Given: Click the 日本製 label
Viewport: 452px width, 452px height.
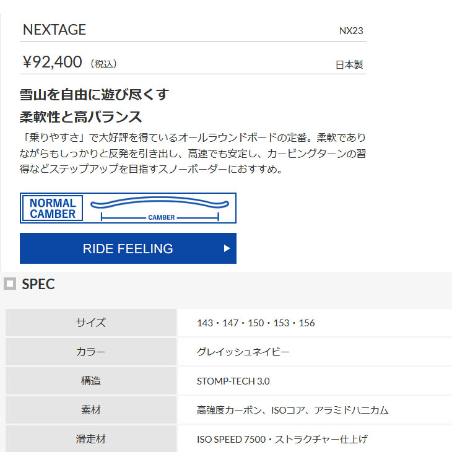Looking at the screenshot, I should pyautogui.click(x=349, y=64).
